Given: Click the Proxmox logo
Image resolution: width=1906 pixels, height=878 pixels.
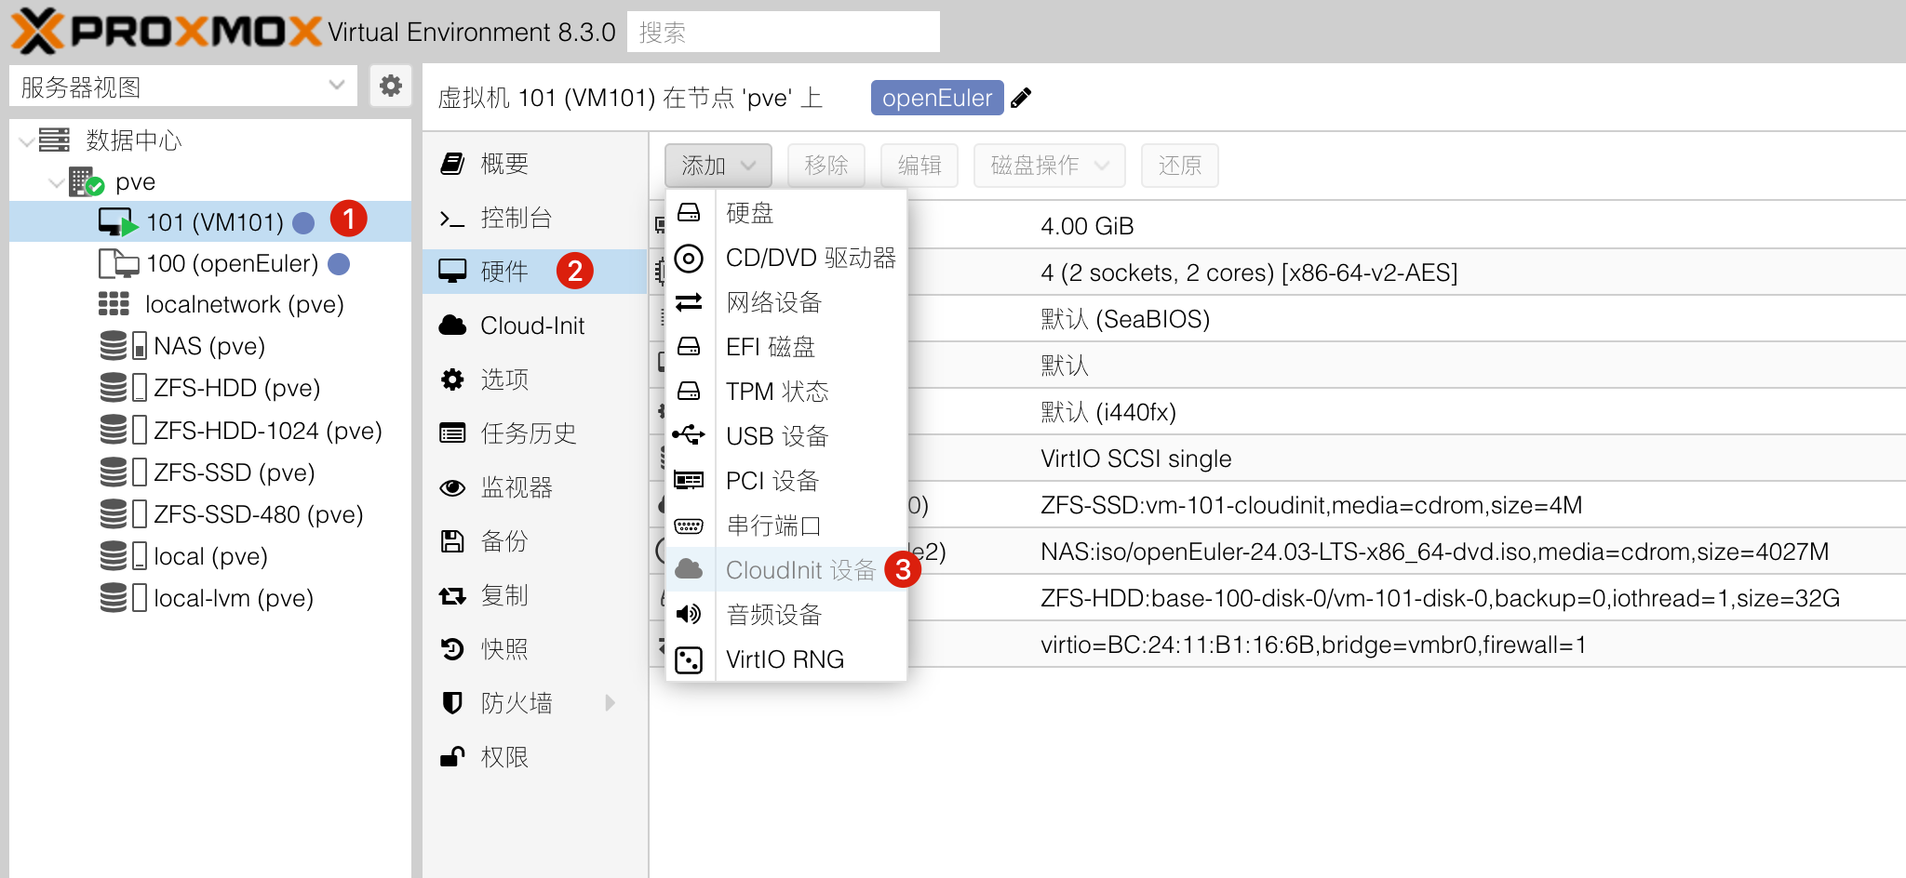Looking at the screenshot, I should click(168, 32).
